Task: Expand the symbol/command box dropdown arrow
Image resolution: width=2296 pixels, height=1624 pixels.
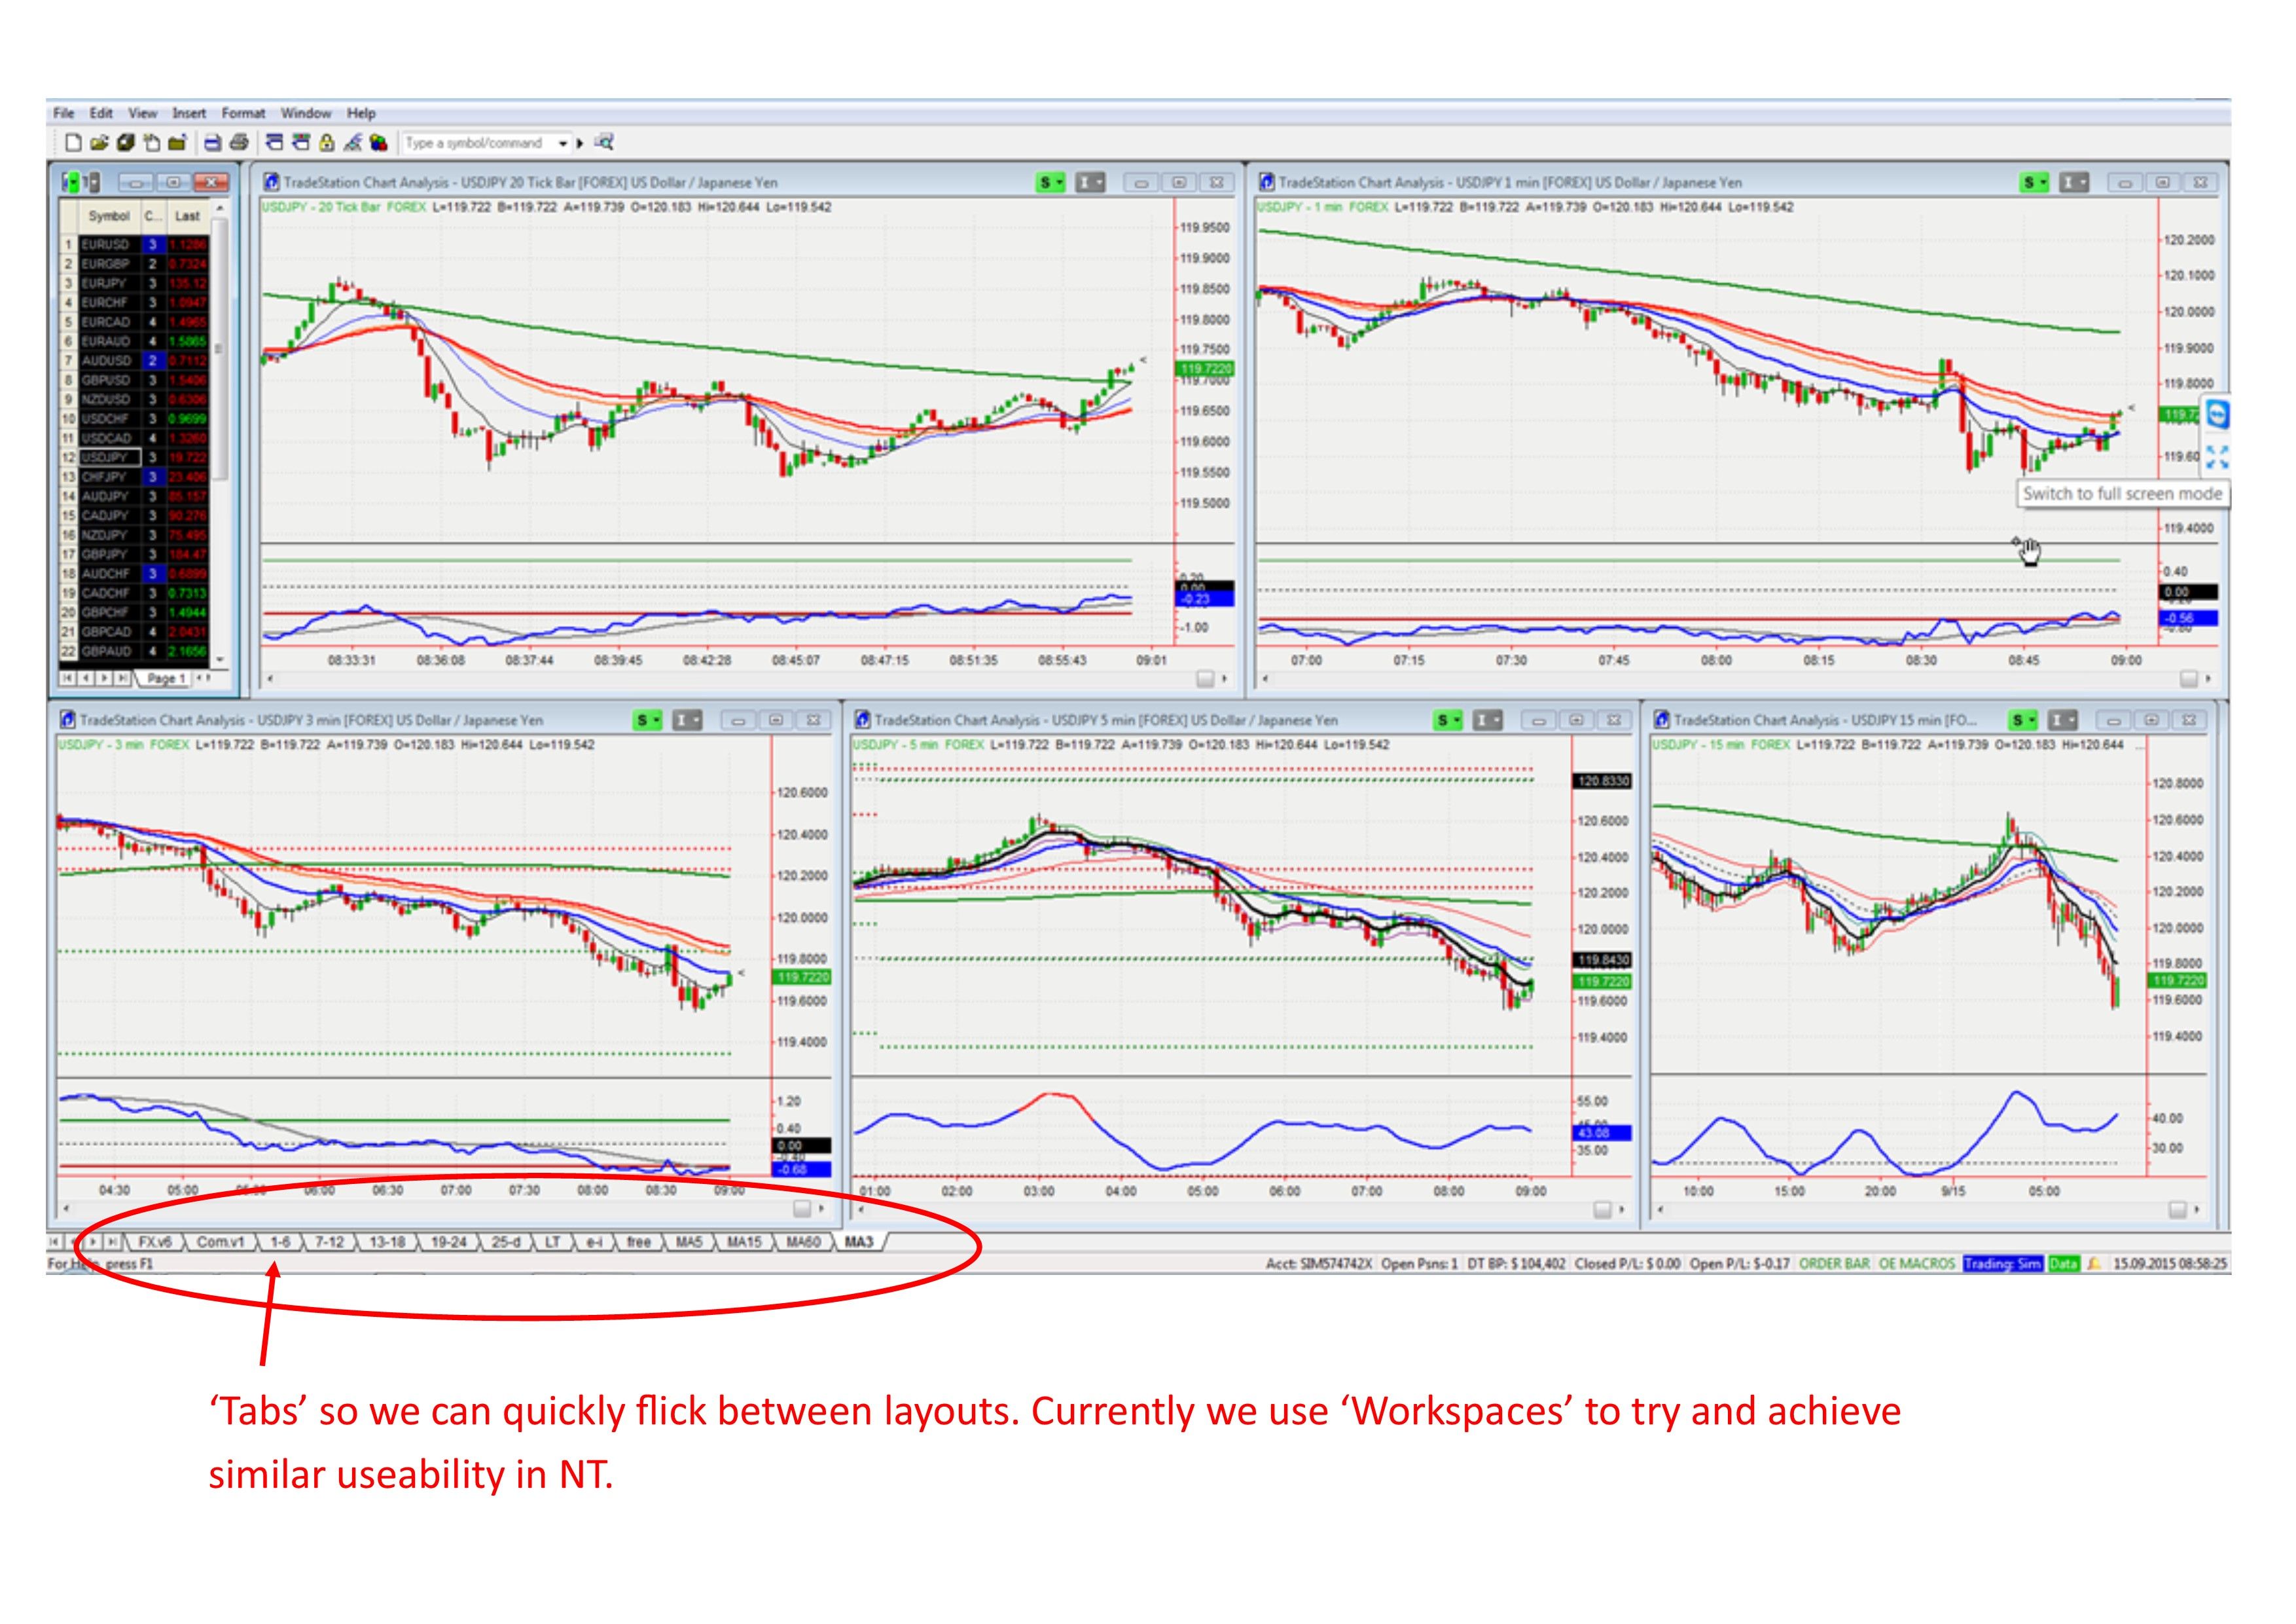Action: point(563,143)
